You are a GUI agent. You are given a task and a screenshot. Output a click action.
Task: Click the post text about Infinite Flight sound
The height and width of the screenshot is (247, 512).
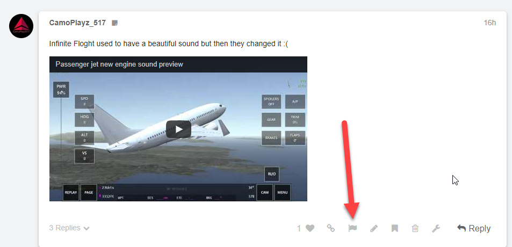point(169,43)
